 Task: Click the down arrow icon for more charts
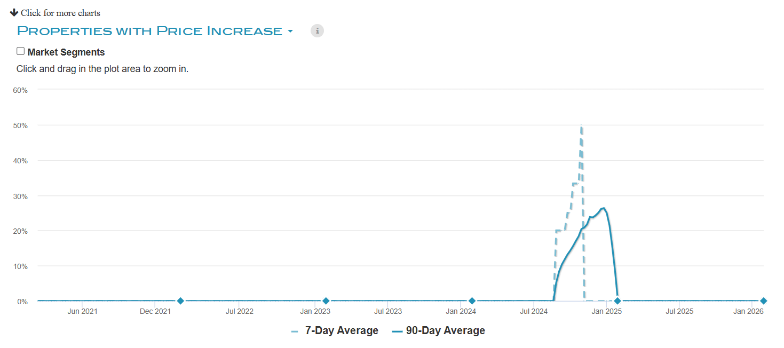coord(14,12)
